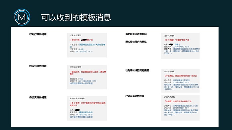Click the label 收到@消息的提醒
232x130 pixels.
coord(135,96)
